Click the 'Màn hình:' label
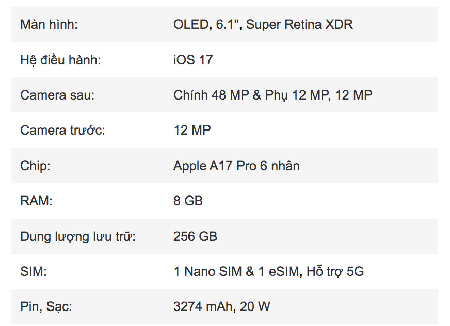The height and width of the screenshot is (326, 450). (x=49, y=25)
